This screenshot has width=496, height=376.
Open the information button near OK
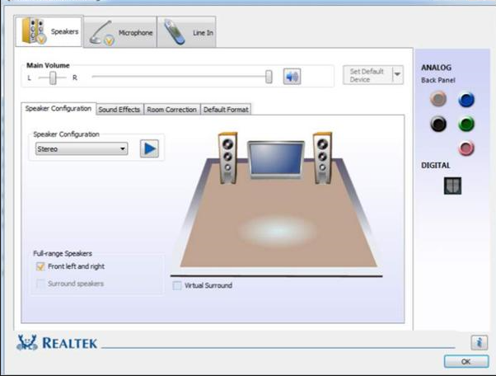pos(480,342)
